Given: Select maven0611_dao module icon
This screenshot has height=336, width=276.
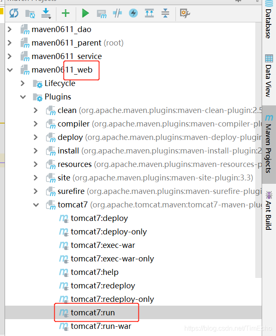Looking at the screenshot, I should (25, 30).
